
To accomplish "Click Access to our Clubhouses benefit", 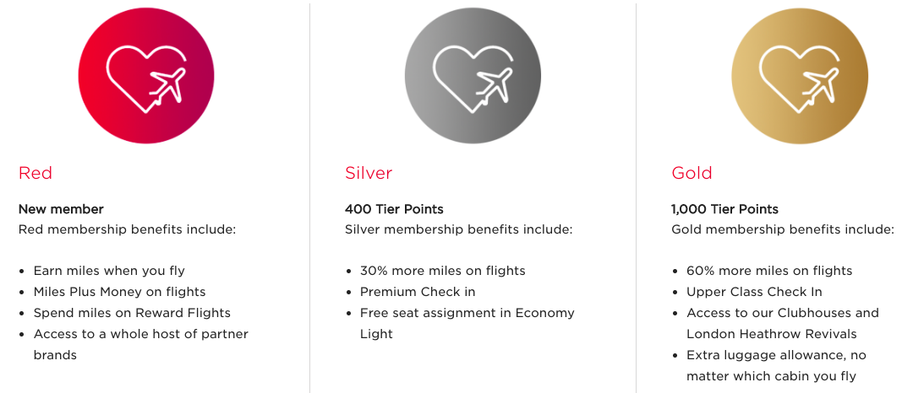I will (x=783, y=323).
